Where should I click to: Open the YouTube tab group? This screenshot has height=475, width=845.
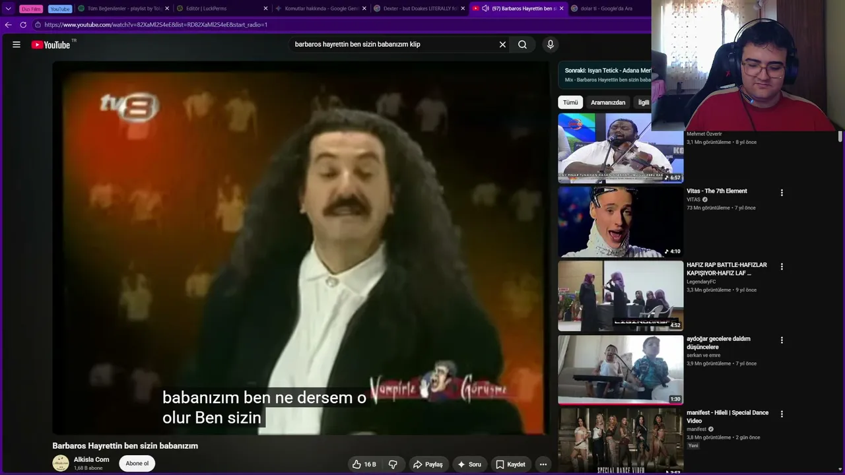click(60, 9)
